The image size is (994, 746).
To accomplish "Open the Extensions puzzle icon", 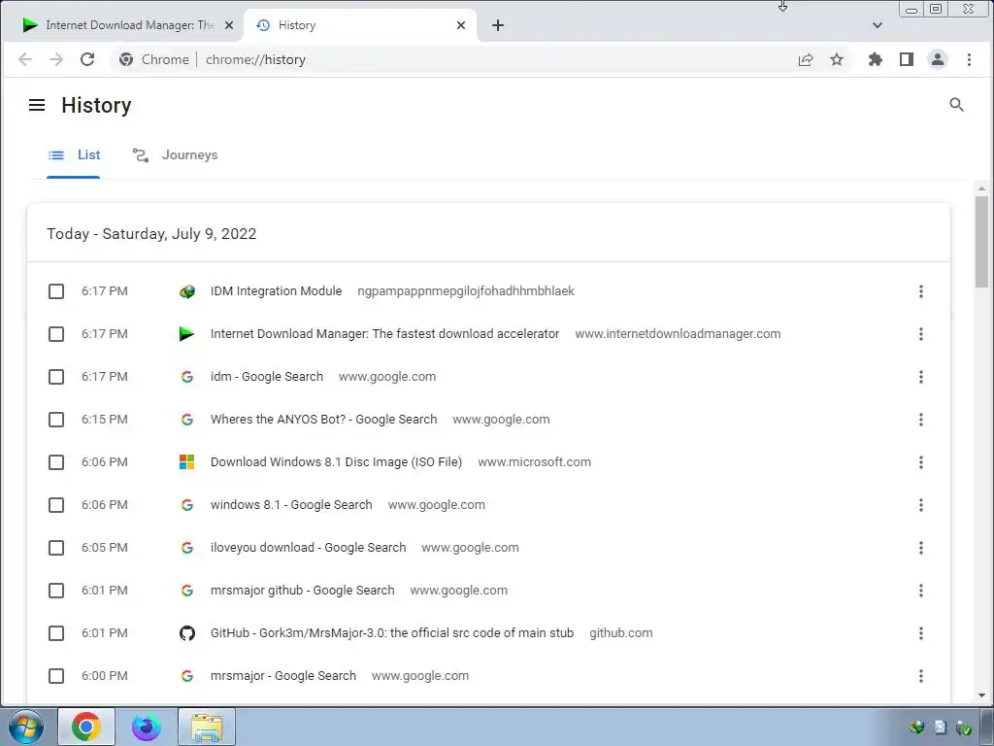I will 876,59.
